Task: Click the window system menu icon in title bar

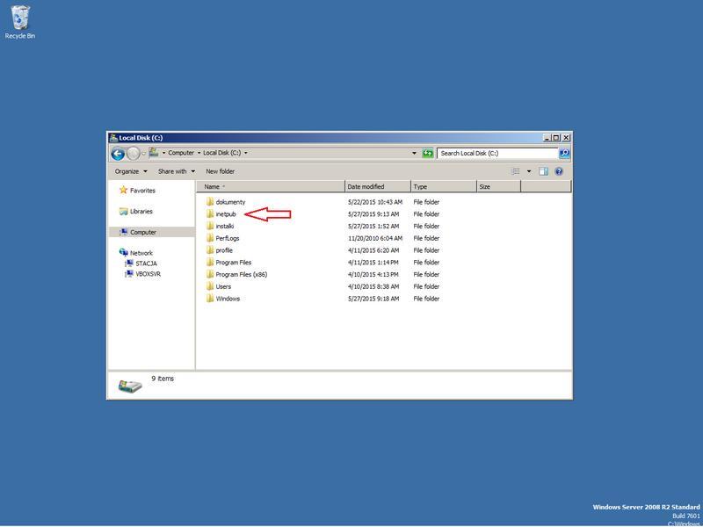Action: [x=114, y=138]
